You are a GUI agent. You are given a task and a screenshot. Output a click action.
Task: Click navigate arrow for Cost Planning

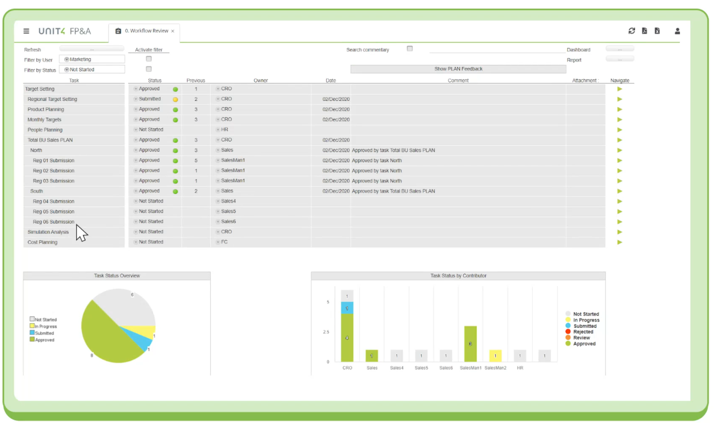(619, 242)
